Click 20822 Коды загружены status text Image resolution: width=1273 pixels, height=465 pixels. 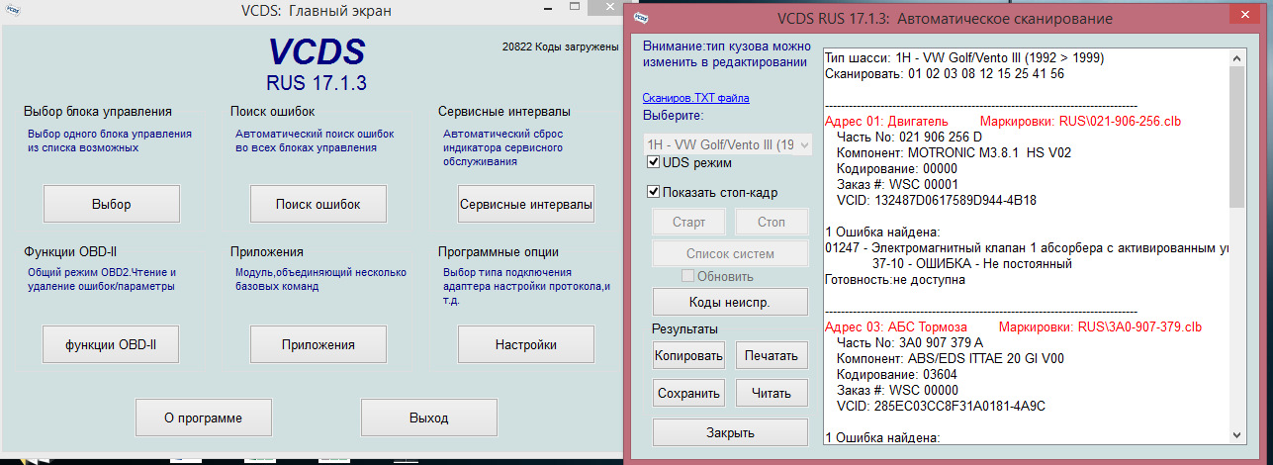[x=561, y=46]
